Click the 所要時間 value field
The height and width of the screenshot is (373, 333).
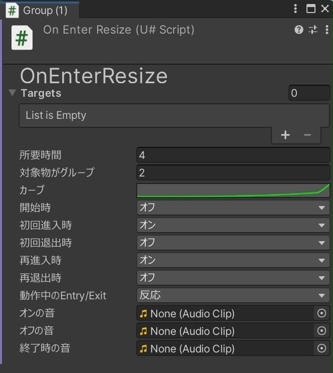coord(233,155)
